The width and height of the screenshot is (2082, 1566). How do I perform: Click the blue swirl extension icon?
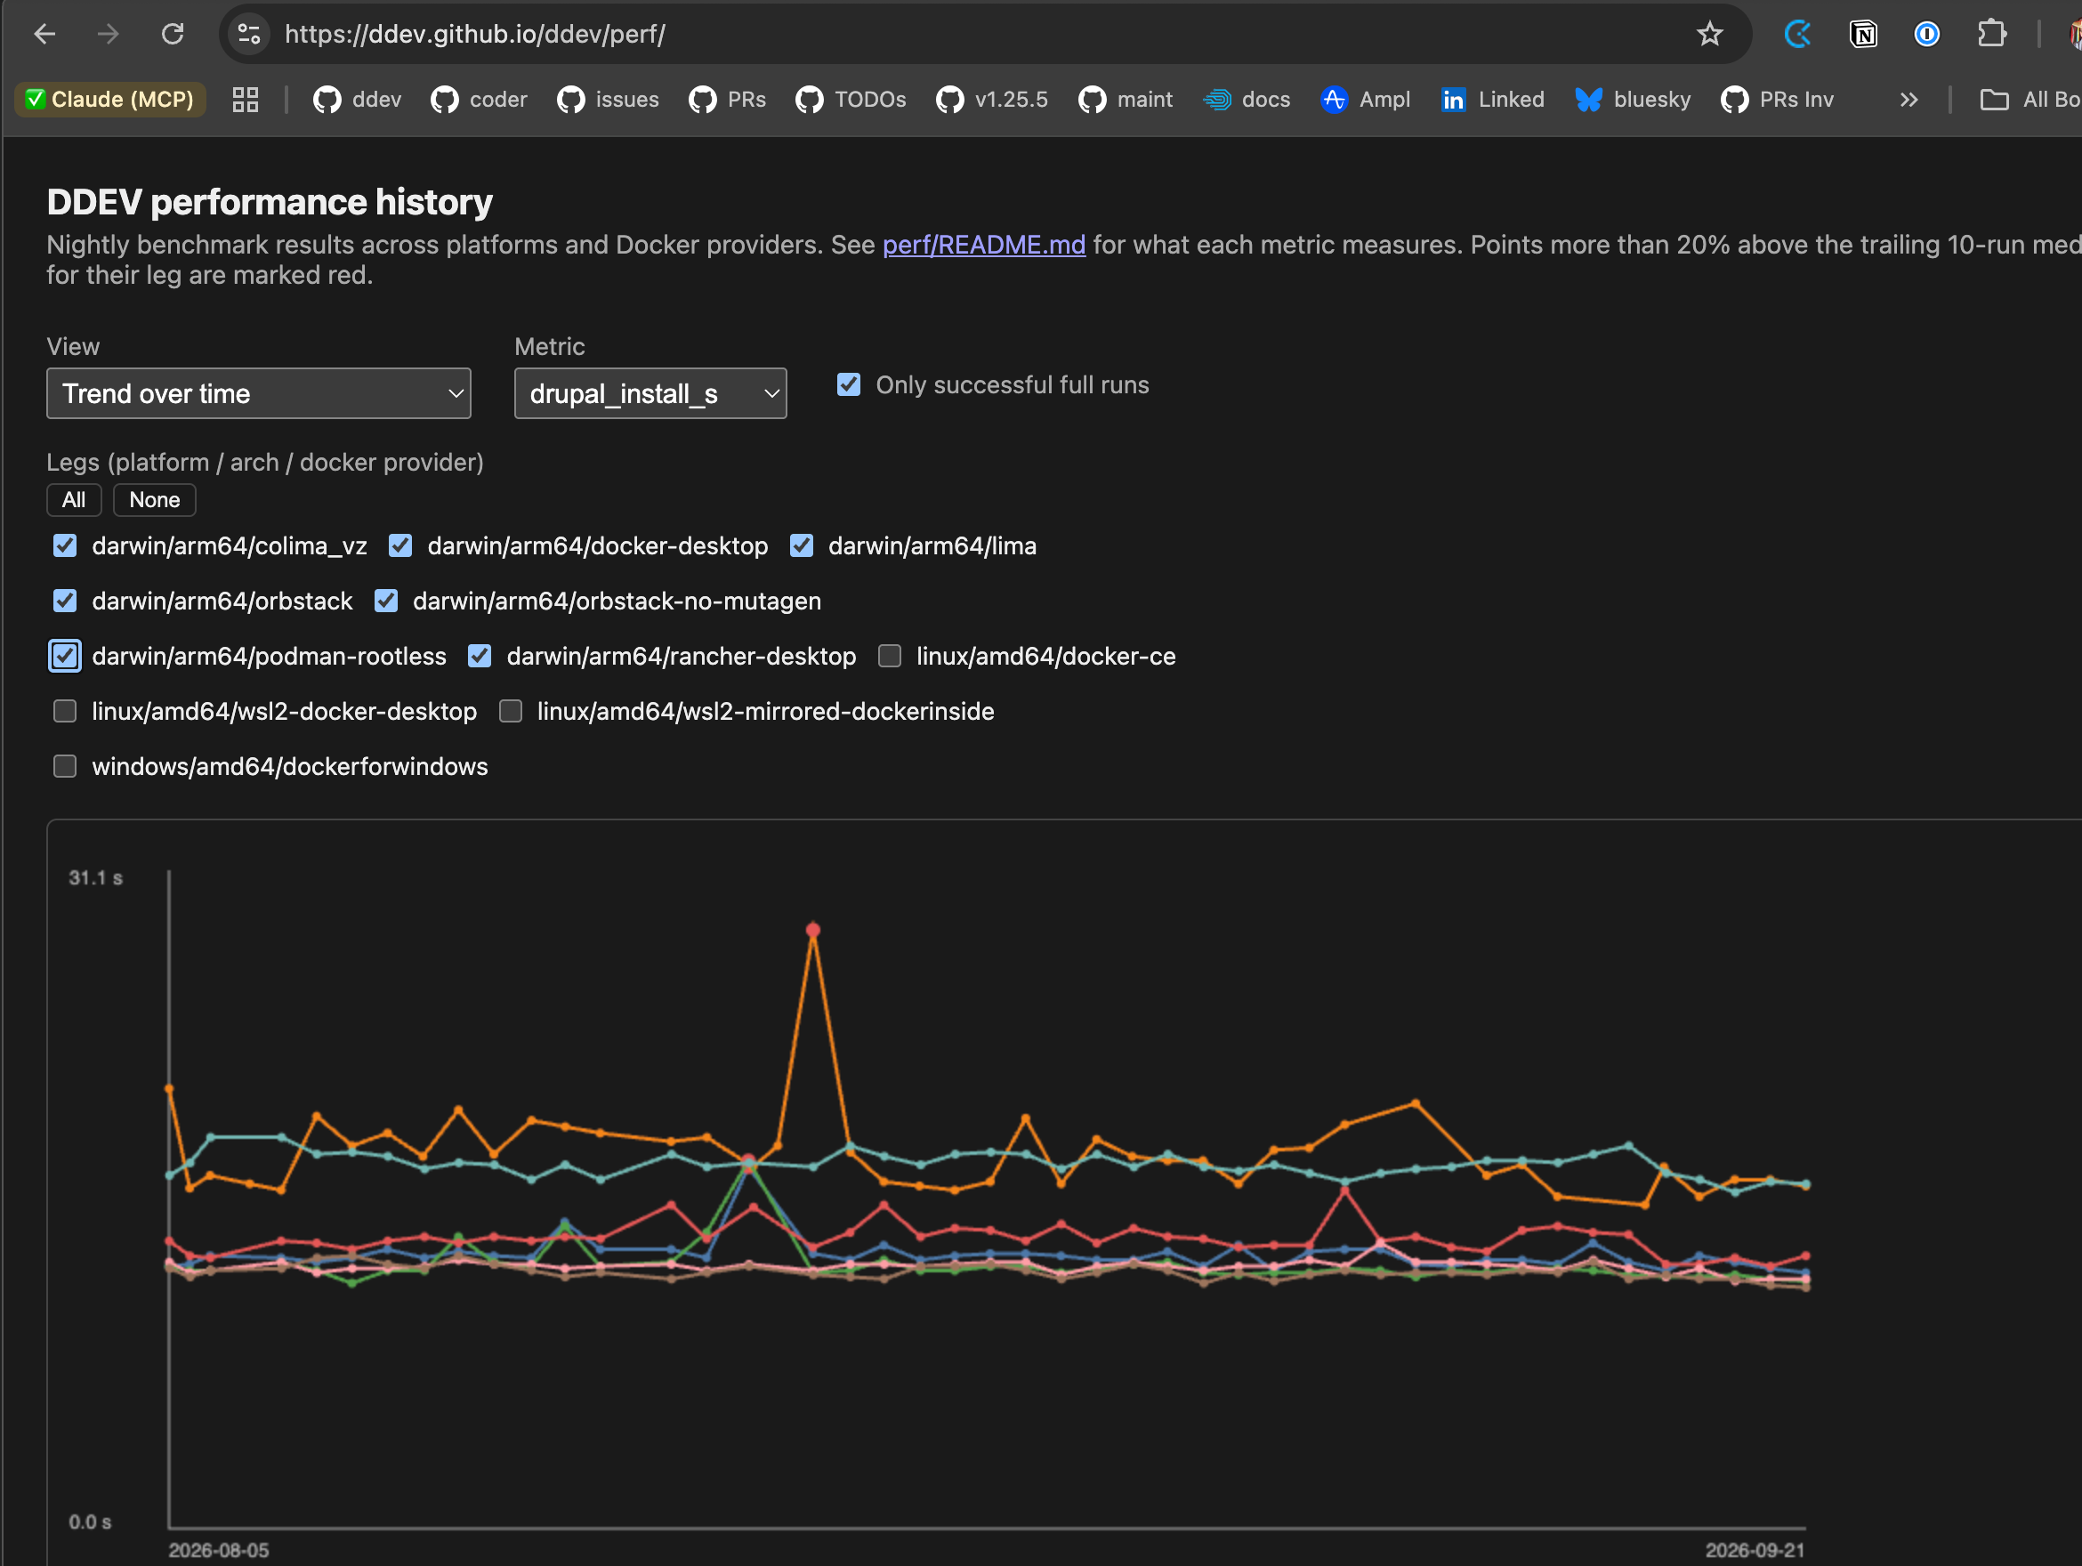1798,34
